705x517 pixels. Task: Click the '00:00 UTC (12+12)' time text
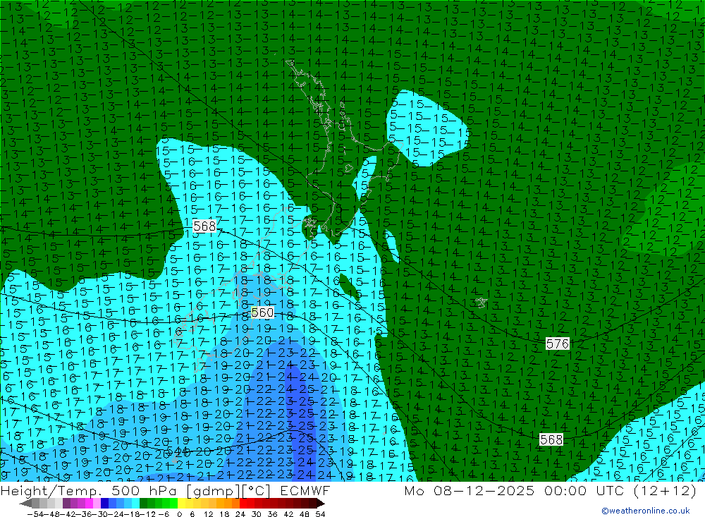[620, 490]
